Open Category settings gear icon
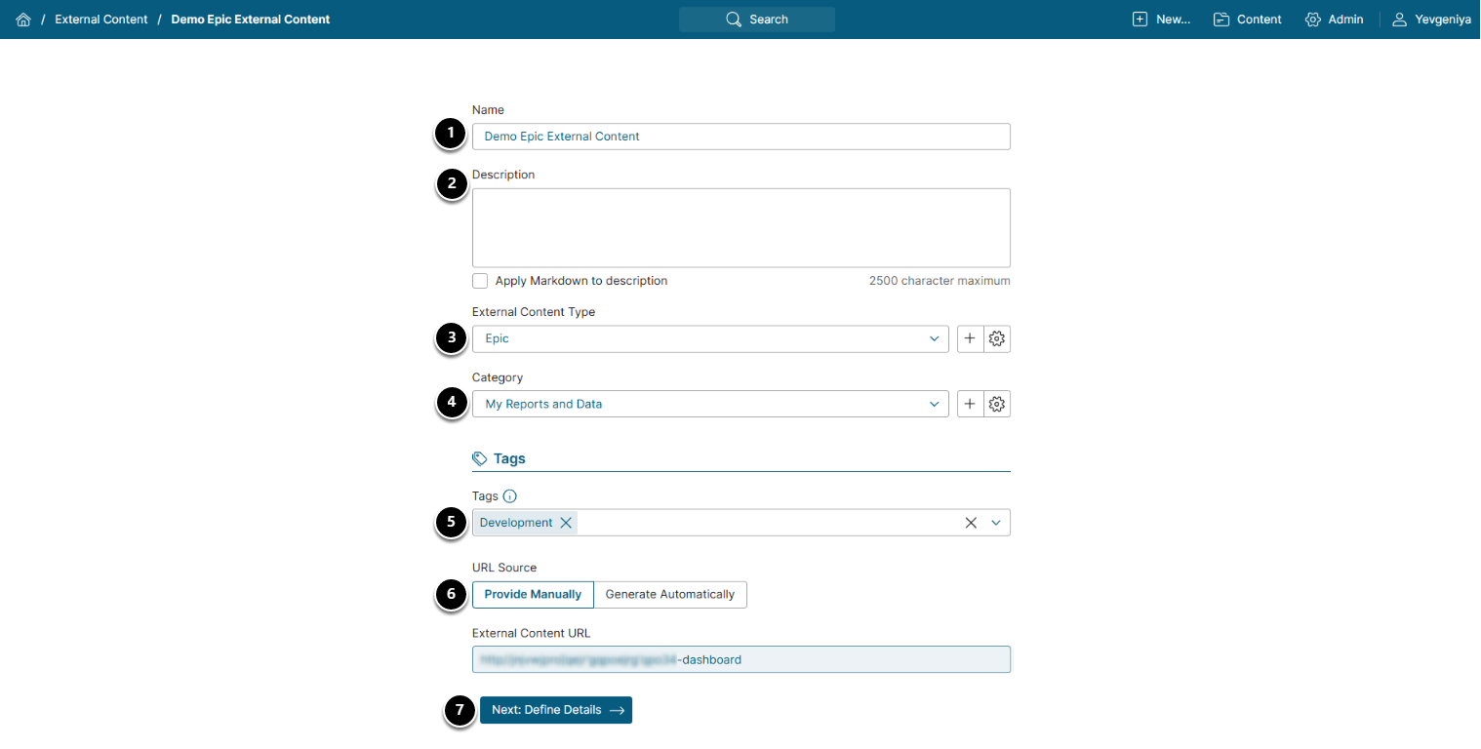The width and height of the screenshot is (1481, 749). (x=997, y=404)
